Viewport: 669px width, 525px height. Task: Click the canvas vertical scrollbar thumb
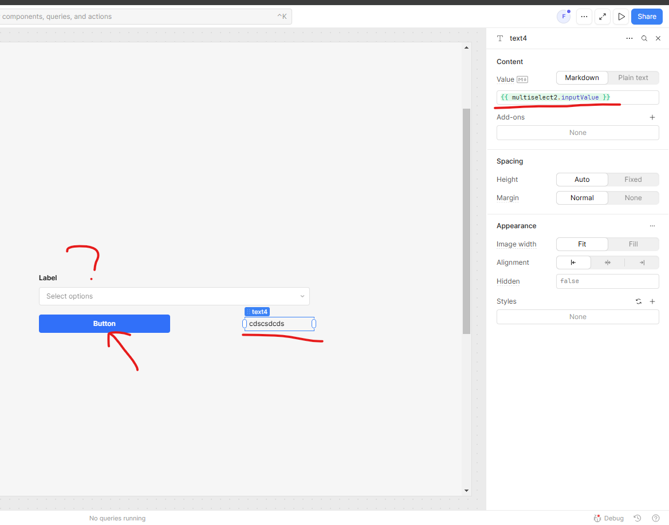click(466, 221)
